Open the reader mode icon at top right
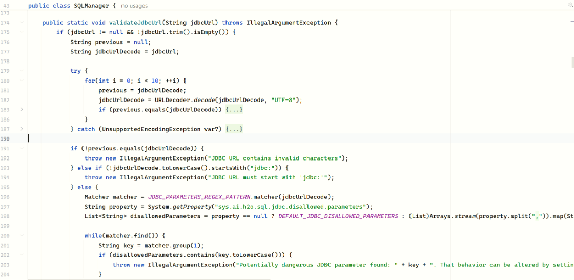The height and width of the screenshot is (280, 574). click(x=570, y=4)
